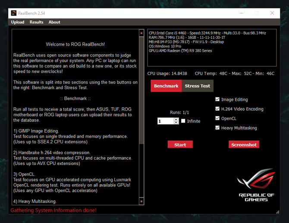Toggle the OpenCL test checkbox
Viewport: 289px width, 223px height.
(x=217, y=118)
